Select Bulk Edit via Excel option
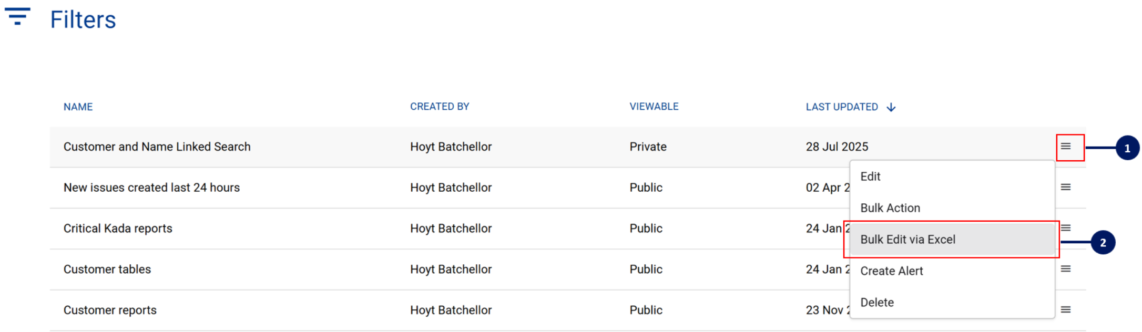The width and height of the screenshot is (1142, 332). (952, 240)
